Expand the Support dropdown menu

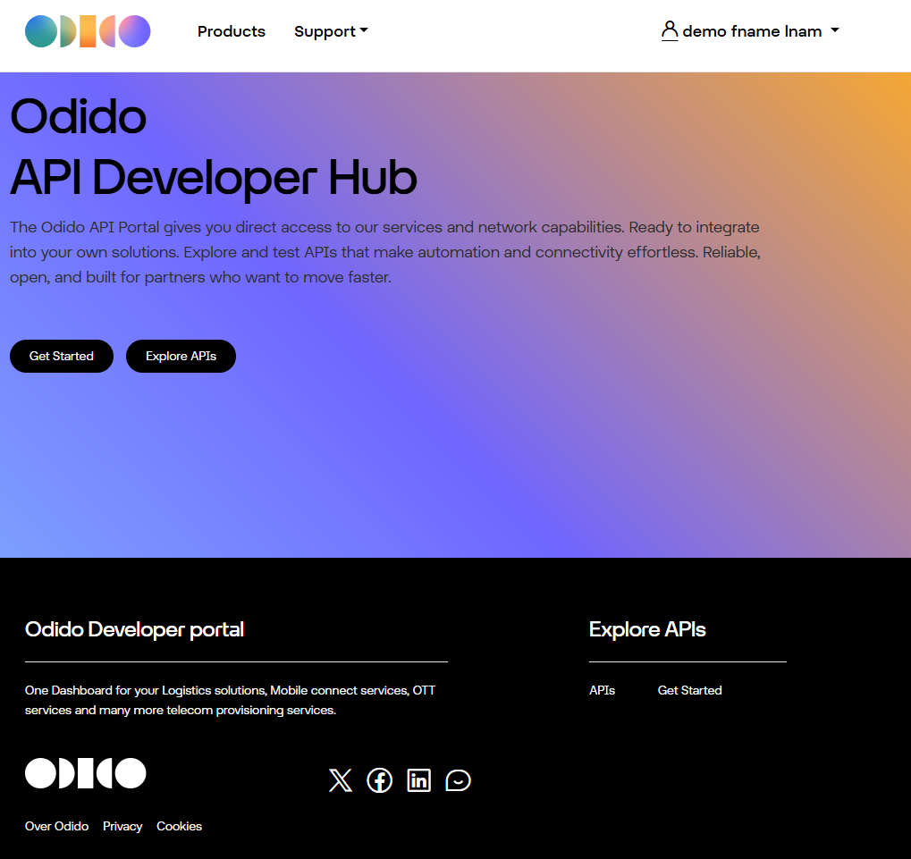pyautogui.click(x=331, y=31)
